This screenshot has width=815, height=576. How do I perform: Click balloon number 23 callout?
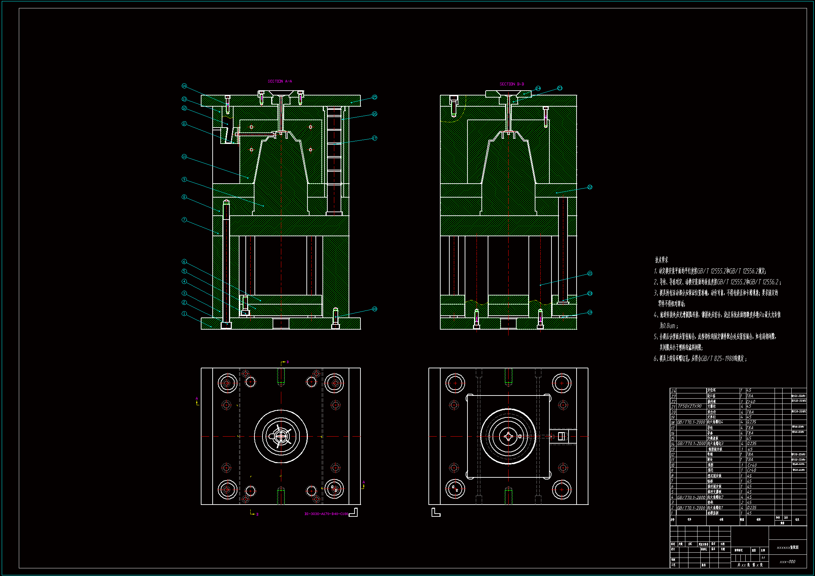[559, 88]
